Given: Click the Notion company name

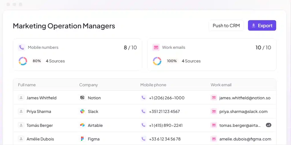Looking at the screenshot, I should [x=94, y=98].
